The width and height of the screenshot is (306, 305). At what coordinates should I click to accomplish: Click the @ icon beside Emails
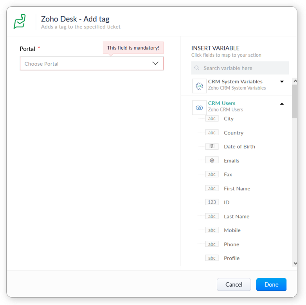click(x=212, y=160)
